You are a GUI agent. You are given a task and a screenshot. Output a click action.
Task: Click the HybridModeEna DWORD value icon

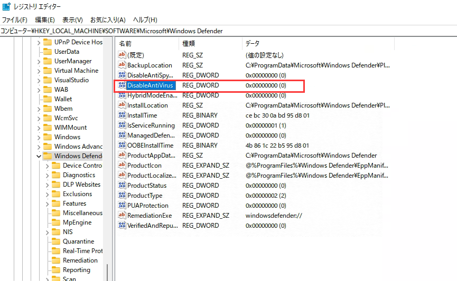click(x=122, y=95)
